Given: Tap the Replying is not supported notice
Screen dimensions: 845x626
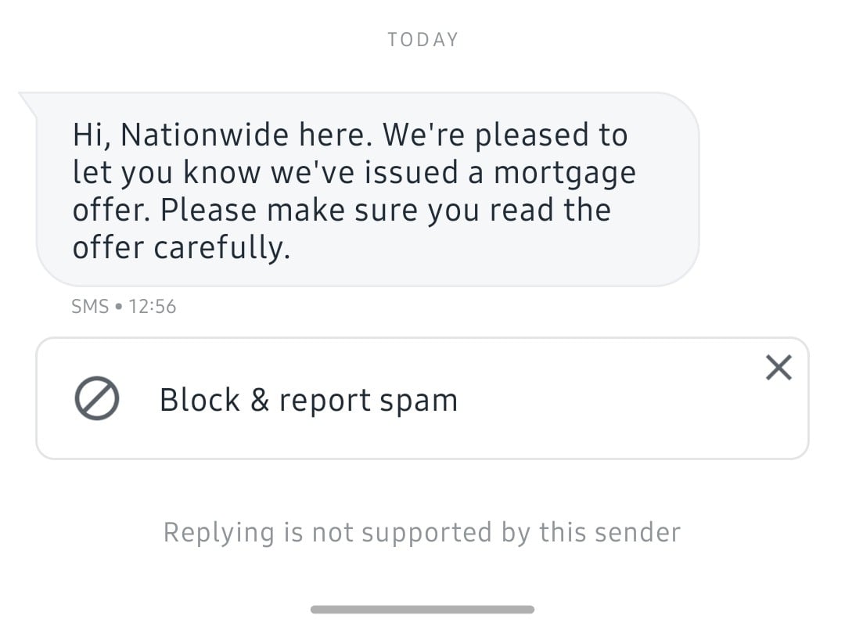Looking at the screenshot, I should click(x=422, y=533).
